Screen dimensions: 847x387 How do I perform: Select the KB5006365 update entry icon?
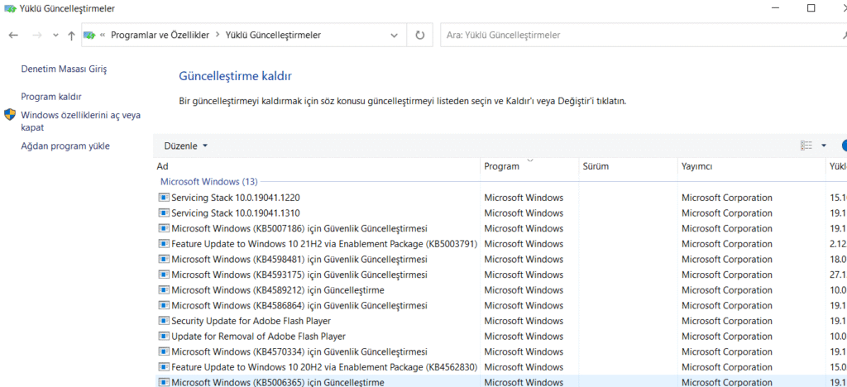coord(164,382)
